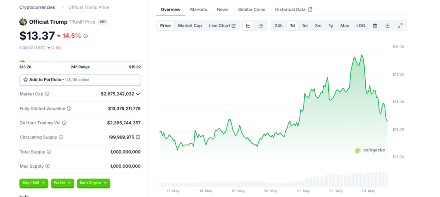
Task: Expand the Market Cap value chevron
Action: (138, 94)
